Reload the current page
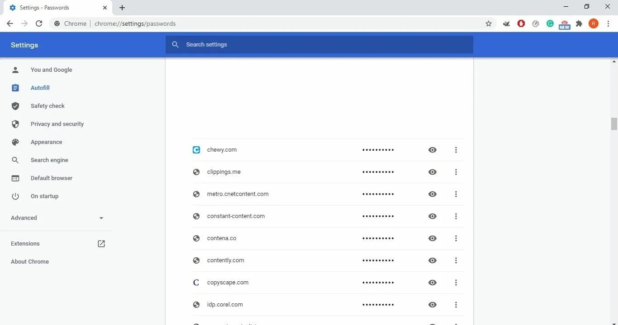 [x=39, y=23]
